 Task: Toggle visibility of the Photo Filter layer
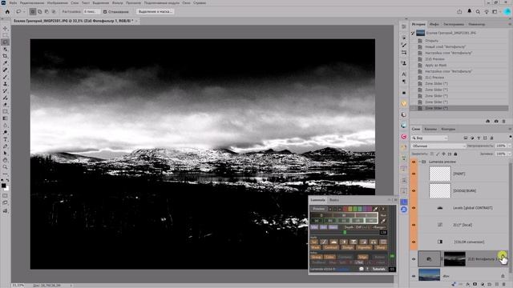(414, 259)
